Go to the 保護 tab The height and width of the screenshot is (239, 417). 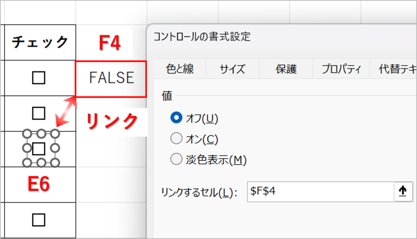286,69
